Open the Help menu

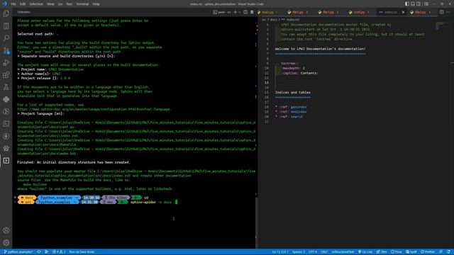pos(96,4)
